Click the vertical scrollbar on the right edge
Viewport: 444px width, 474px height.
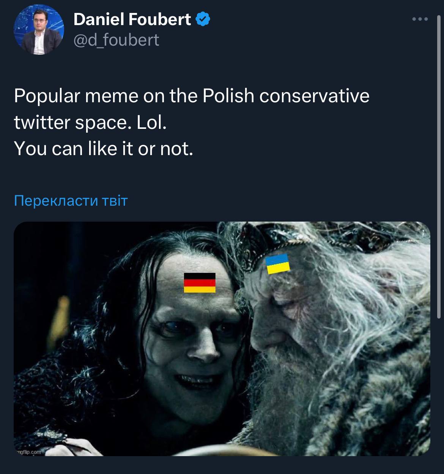[439, 167]
